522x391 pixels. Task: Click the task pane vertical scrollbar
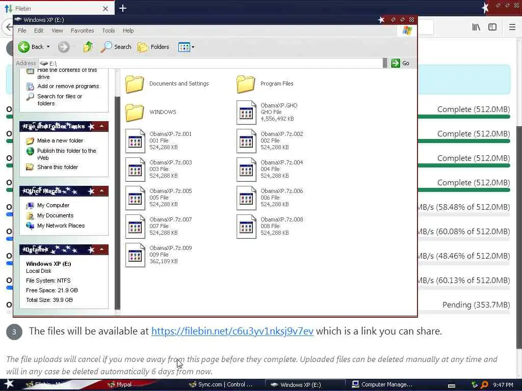117,203
